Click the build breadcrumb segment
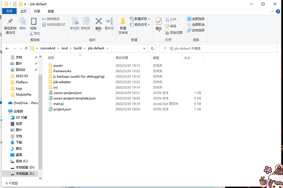The height and width of the screenshot is (188, 283). click(x=78, y=48)
